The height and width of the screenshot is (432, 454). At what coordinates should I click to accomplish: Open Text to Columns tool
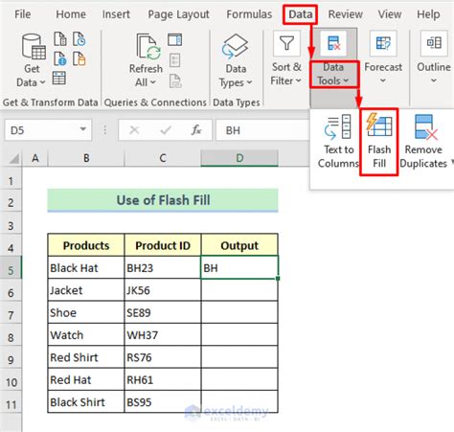338,142
